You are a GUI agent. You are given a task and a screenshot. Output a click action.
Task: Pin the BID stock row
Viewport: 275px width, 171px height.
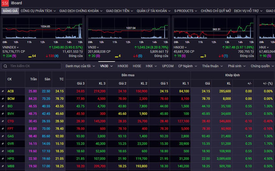point(3,106)
